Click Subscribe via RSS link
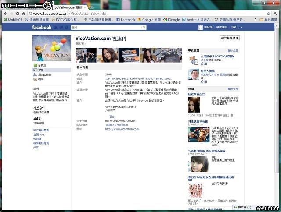281x212 pixels. 39,134
